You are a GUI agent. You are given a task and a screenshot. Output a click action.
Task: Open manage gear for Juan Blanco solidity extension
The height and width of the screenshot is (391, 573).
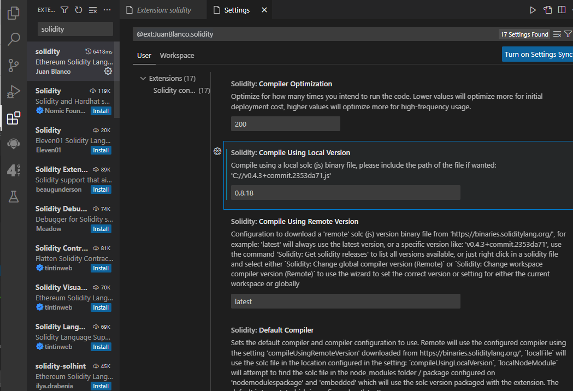click(108, 71)
